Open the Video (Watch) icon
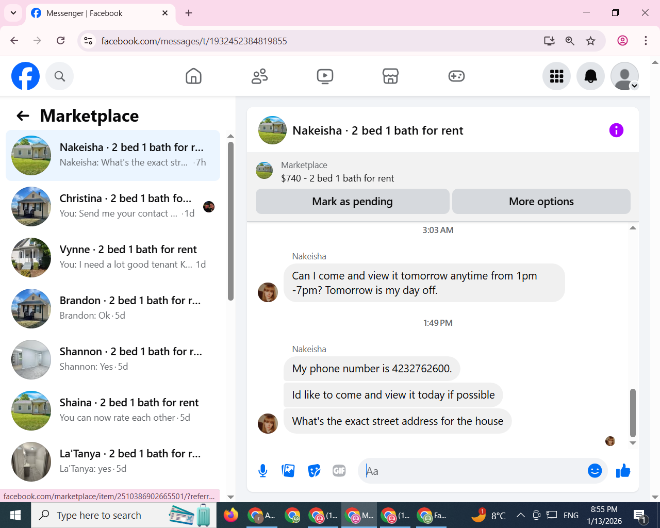660x528 pixels. point(325,76)
